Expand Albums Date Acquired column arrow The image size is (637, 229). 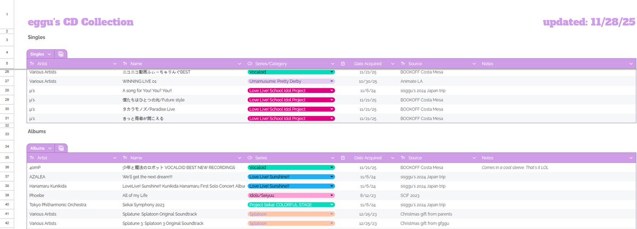(x=393, y=158)
